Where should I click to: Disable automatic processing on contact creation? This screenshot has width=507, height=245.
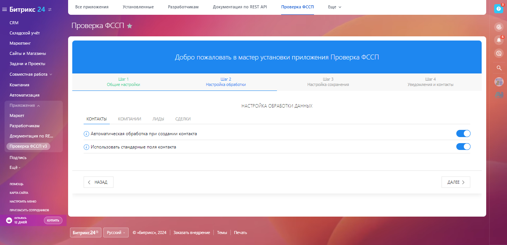(x=463, y=134)
